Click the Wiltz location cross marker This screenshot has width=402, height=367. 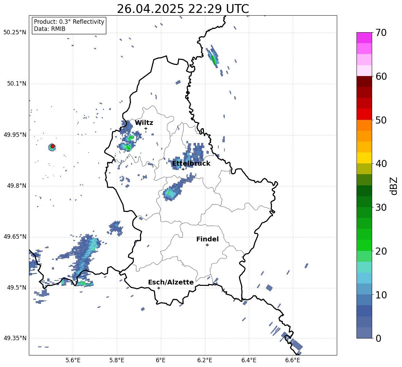(146, 128)
